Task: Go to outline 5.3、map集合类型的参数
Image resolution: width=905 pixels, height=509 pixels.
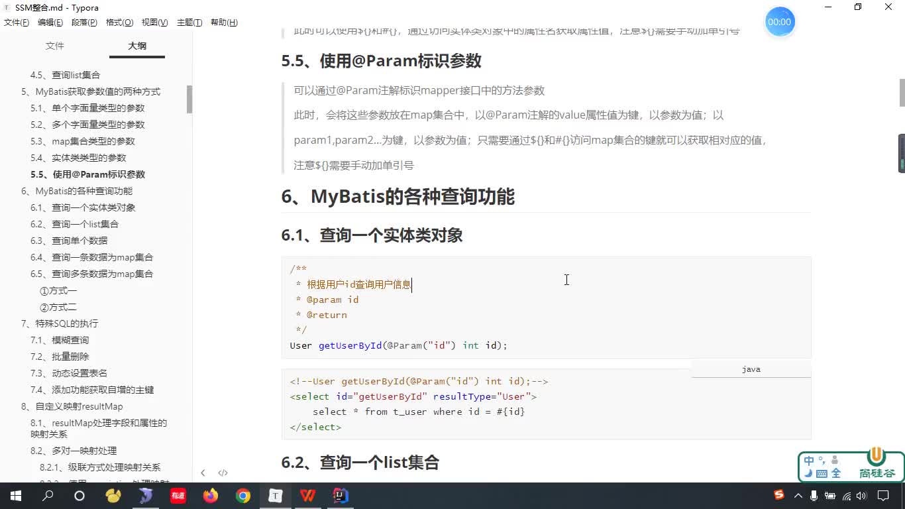Action: (83, 141)
